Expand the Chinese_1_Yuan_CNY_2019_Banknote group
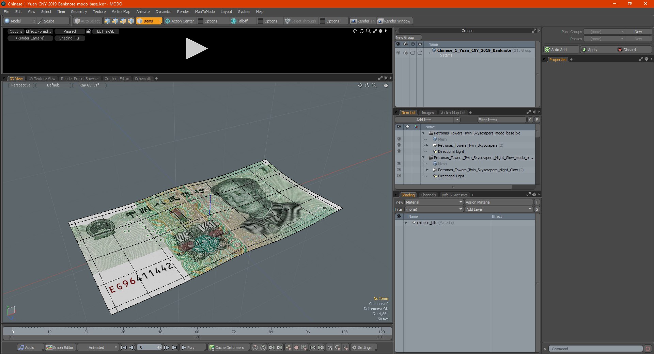Viewport: 654px width, 354px height. pos(430,53)
